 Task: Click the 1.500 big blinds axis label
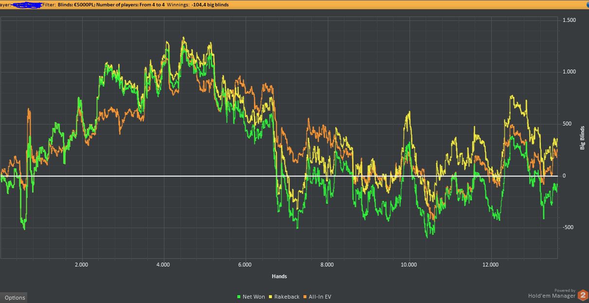point(569,20)
